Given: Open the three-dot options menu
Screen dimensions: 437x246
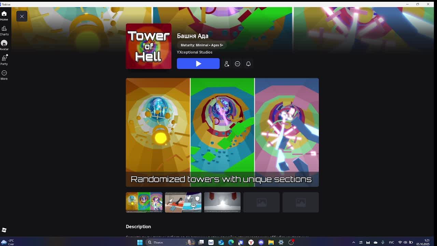Looking at the screenshot, I should 238,64.
